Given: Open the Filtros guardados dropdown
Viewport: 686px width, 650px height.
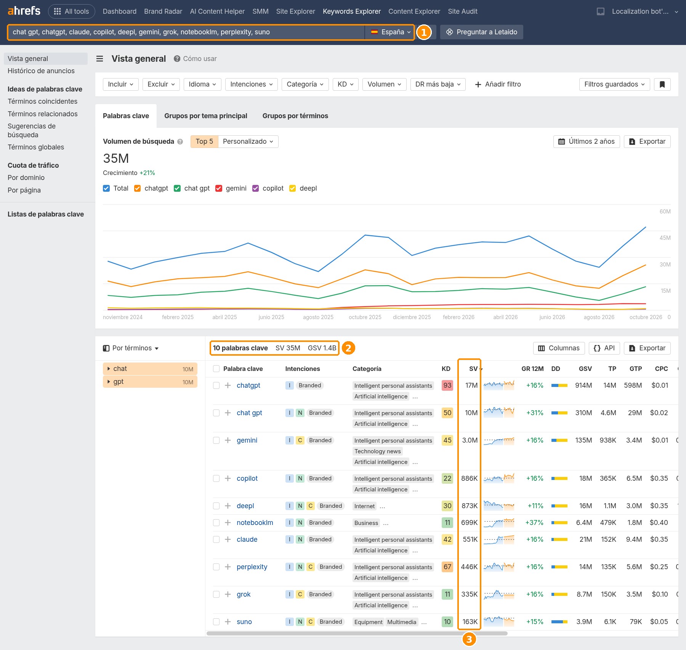Looking at the screenshot, I should coord(614,84).
